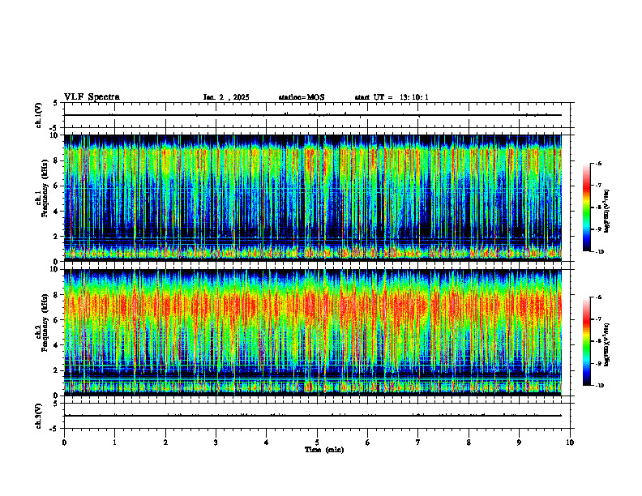The height and width of the screenshot is (496, 642).
Task: Click the 4 kHz tick label on ch.2 axis
Action: click(57, 345)
